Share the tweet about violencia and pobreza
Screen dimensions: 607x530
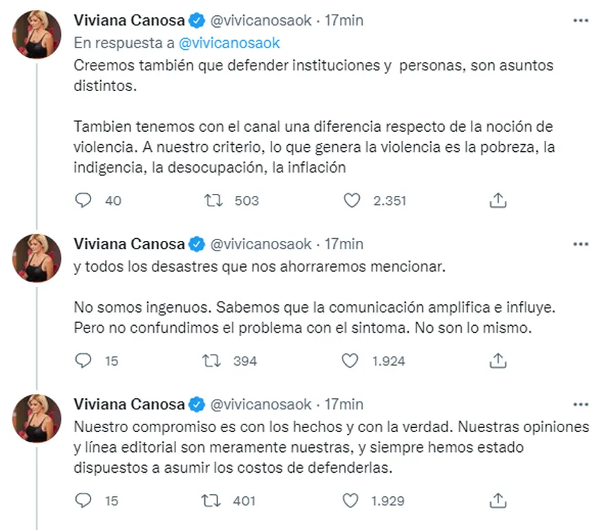[x=498, y=201]
